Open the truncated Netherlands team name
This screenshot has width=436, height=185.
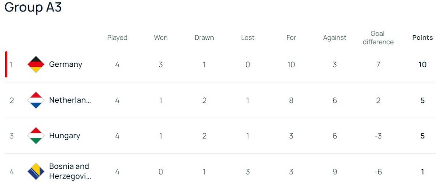pyautogui.click(x=70, y=100)
